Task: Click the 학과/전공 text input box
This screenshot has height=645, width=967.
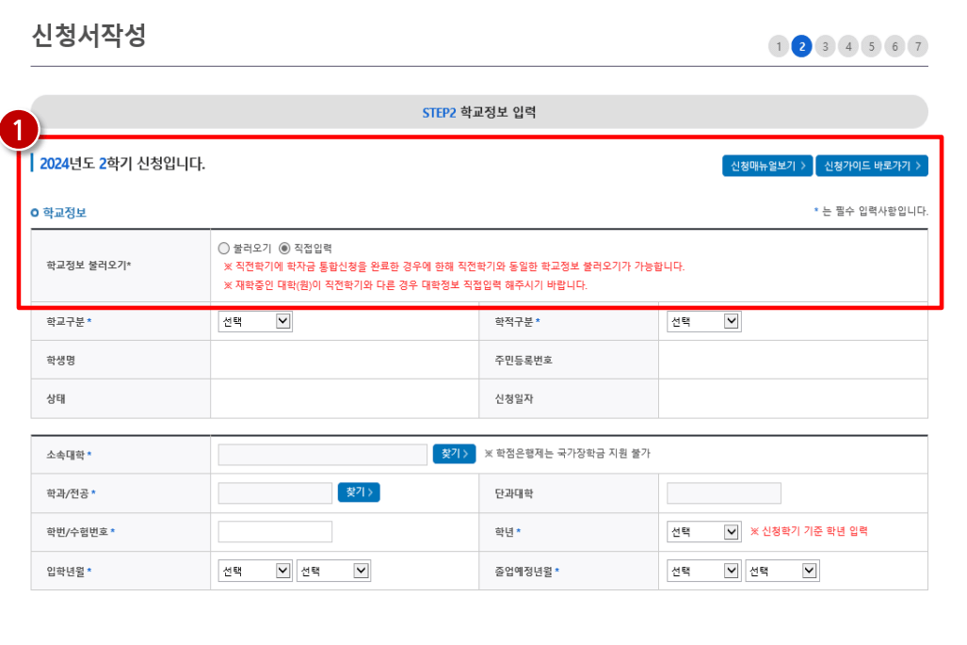Action: [x=274, y=492]
